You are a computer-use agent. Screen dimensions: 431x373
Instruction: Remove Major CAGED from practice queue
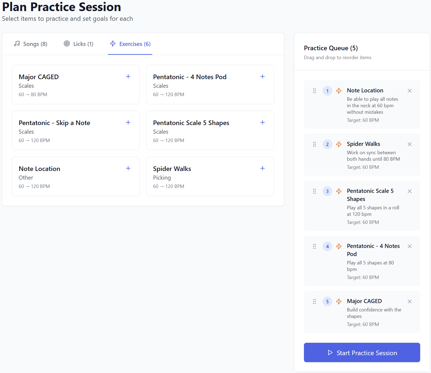tap(410, 301)
